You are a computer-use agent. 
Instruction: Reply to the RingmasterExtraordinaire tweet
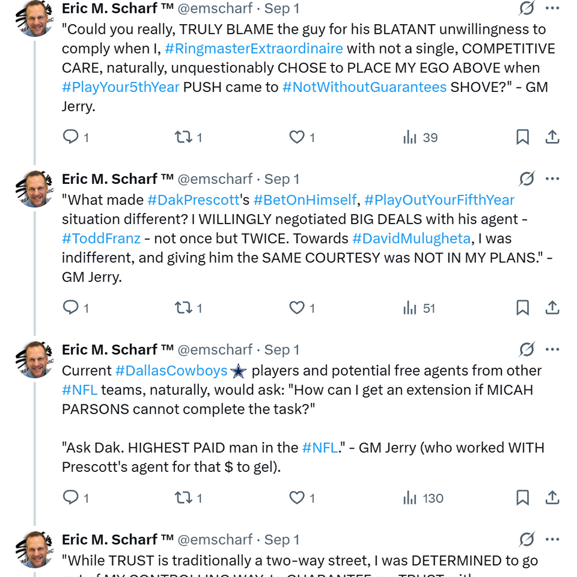71,137
